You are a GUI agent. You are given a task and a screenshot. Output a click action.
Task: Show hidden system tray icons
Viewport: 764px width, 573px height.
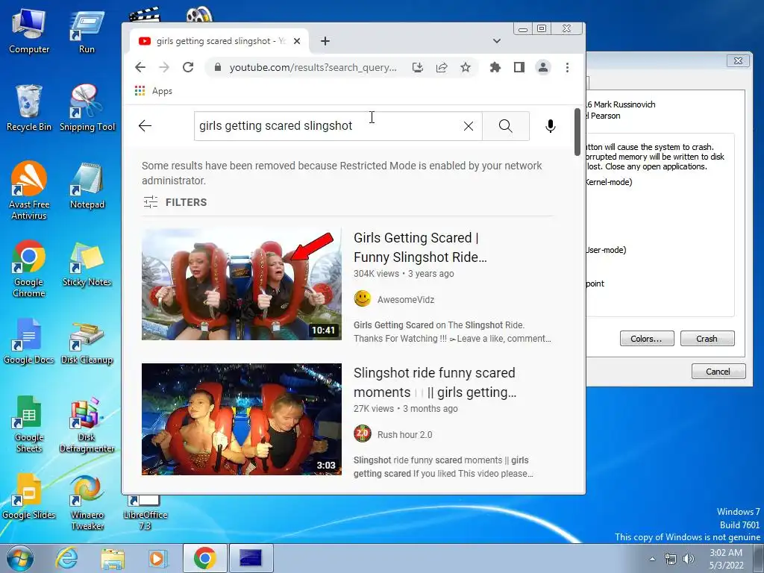click(x=652, y=559)
